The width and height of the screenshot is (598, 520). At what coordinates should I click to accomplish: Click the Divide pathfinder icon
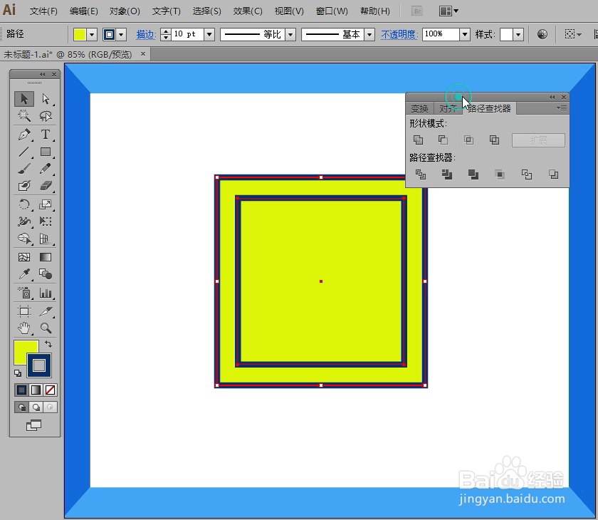[x=421, y=175]
